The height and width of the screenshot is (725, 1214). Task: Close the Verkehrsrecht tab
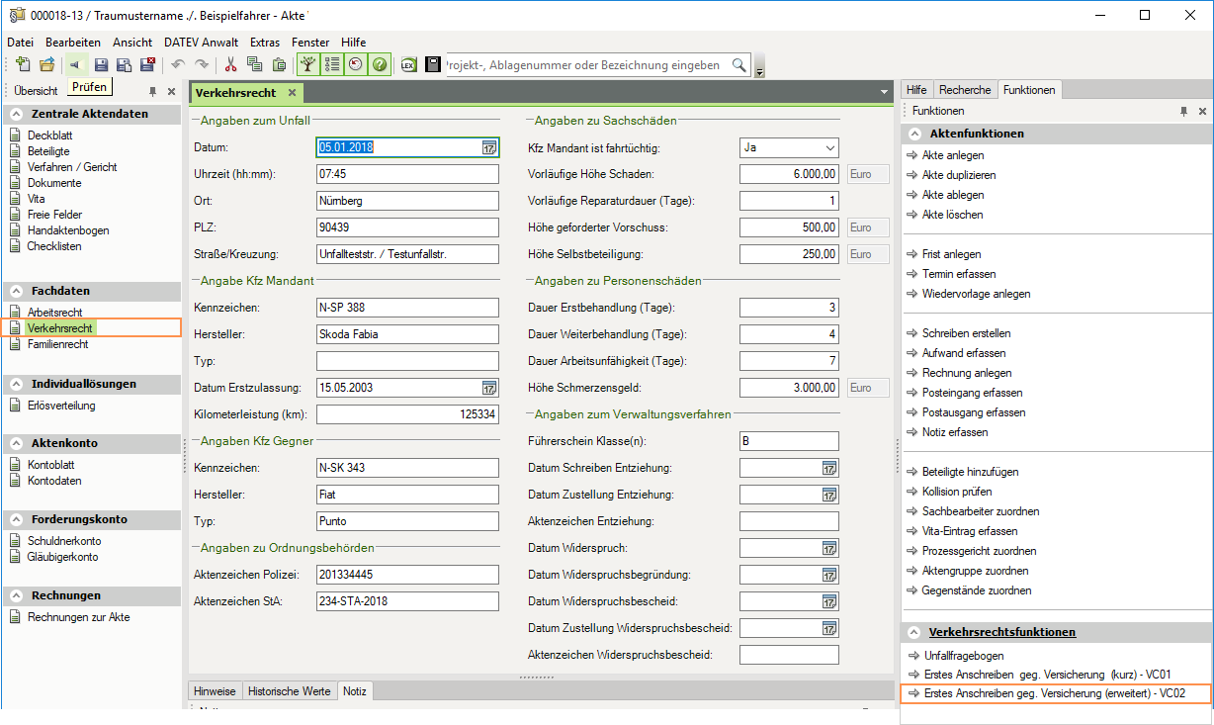tap(292, 93)
